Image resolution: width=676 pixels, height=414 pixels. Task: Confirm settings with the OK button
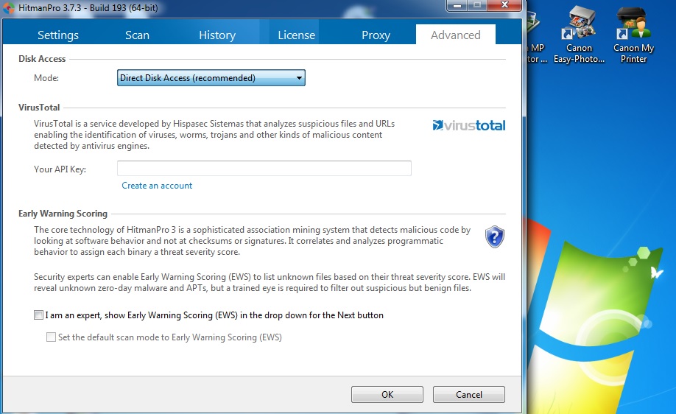click(x=387, y=394)
